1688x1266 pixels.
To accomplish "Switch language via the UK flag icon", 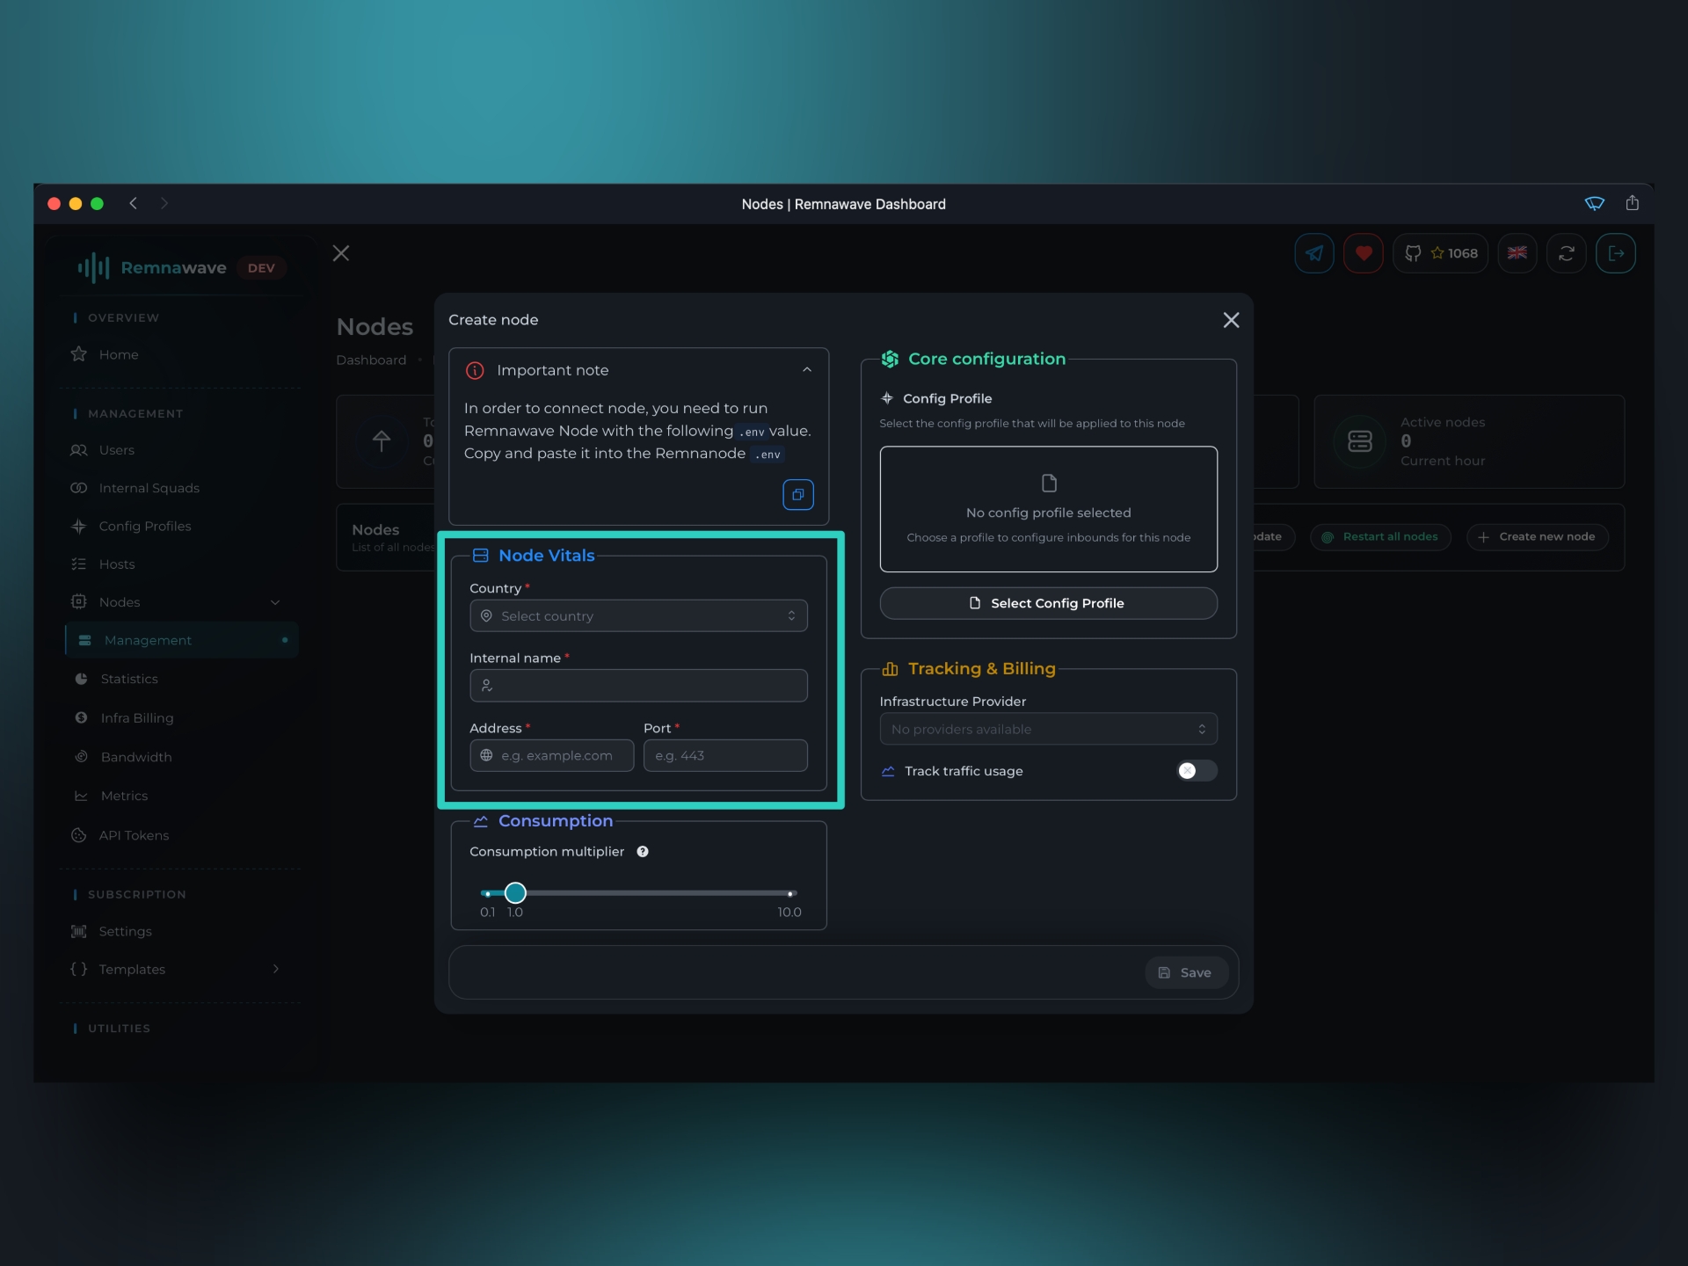I will point(1517,253).
